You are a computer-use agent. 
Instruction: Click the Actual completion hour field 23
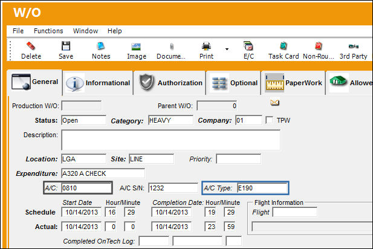pyautogui.click(x=210, y=227)
